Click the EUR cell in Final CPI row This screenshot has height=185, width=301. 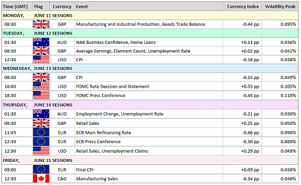pyautogui.click(x=62, y=170)
